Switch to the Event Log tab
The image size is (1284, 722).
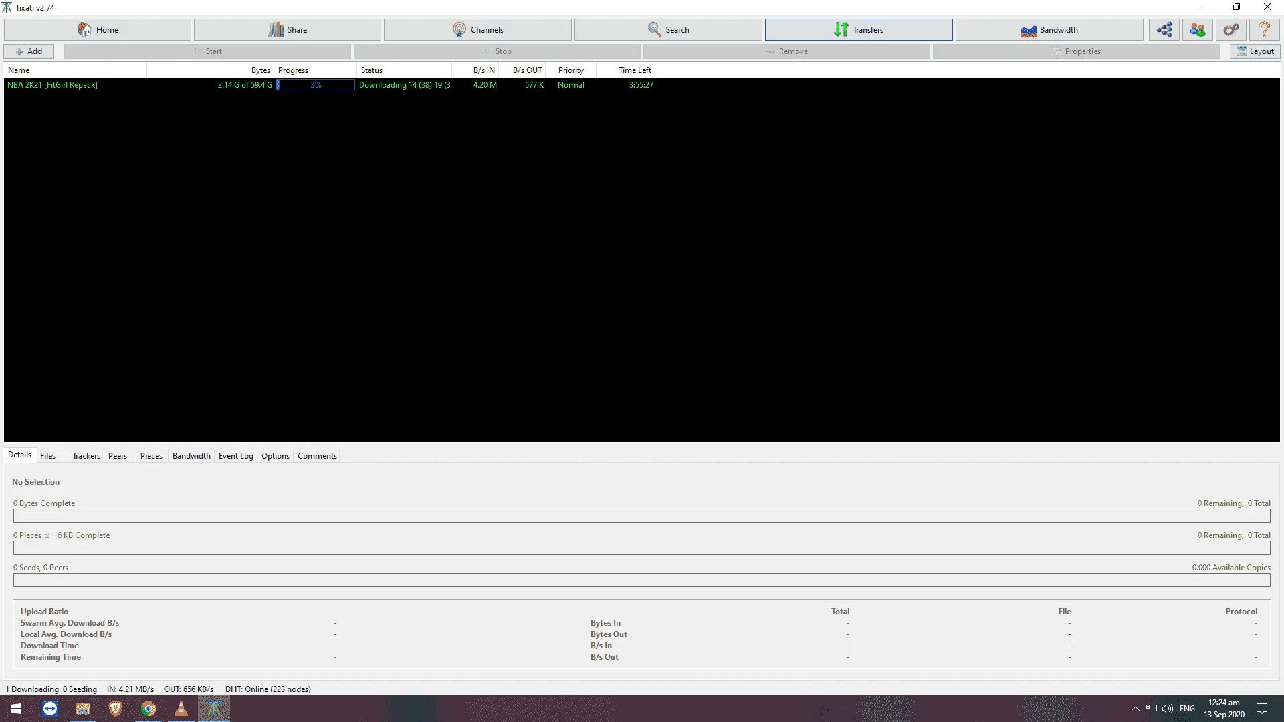tap(235, 456)
